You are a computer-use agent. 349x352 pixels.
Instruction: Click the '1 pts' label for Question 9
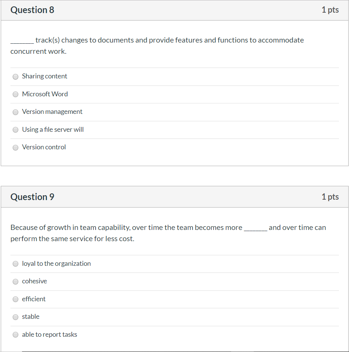point(330,197)
